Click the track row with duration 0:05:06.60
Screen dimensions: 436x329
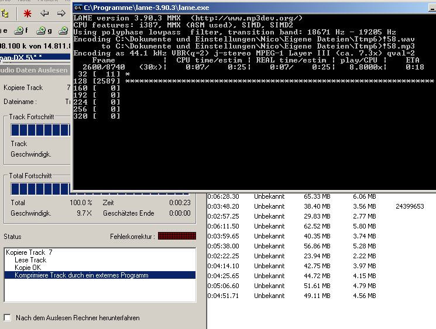321,286
